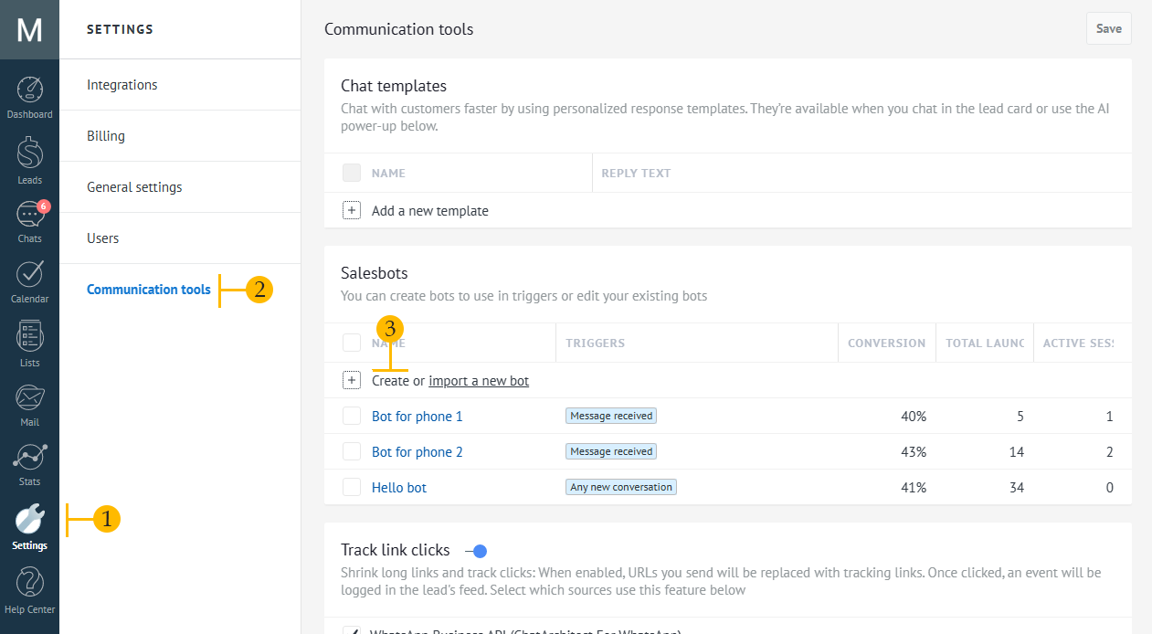The height and width of the screenshot is (634, 1152).
Task: Open the Bot for phone 2 link
Action: pos(417,452)
